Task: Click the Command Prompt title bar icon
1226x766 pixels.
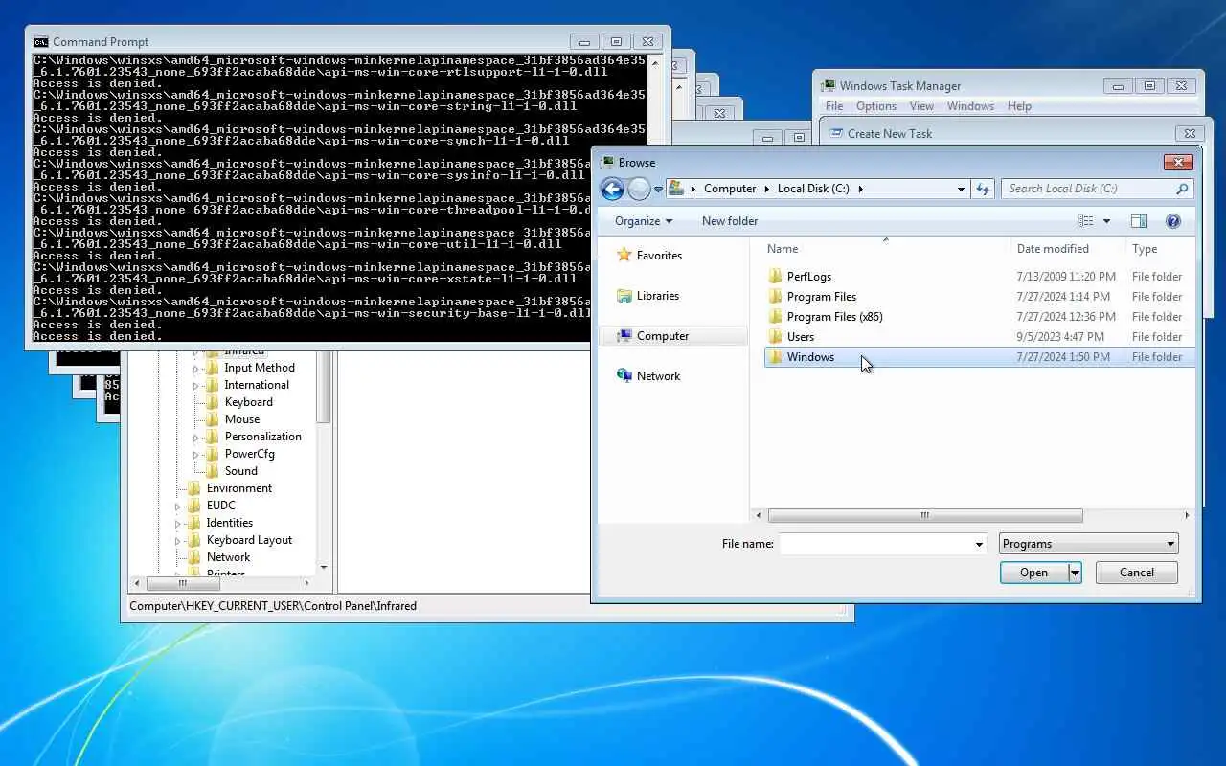Action: (40, 41)
